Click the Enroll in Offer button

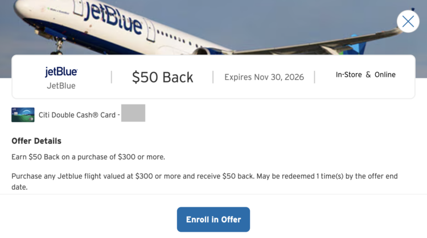(x=213, y=219)
